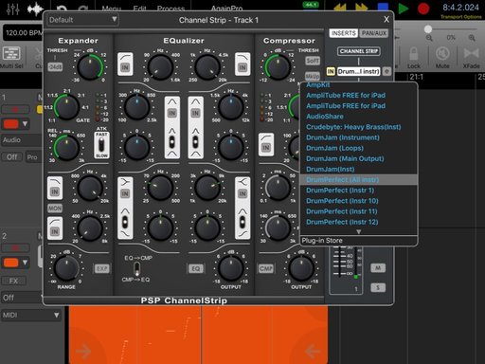Toggle high shelf band IN button

click(242, 193)
